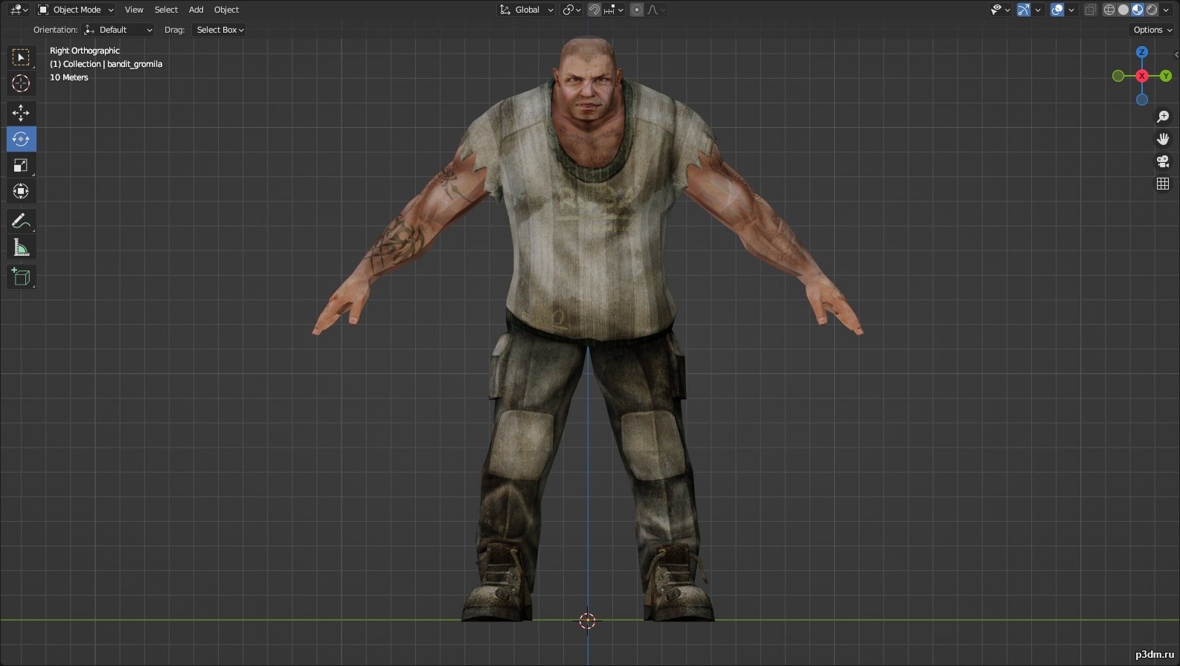The image size is (1180, 666).
Task: Activate the 3D Cursor tool
Action: 21,83
